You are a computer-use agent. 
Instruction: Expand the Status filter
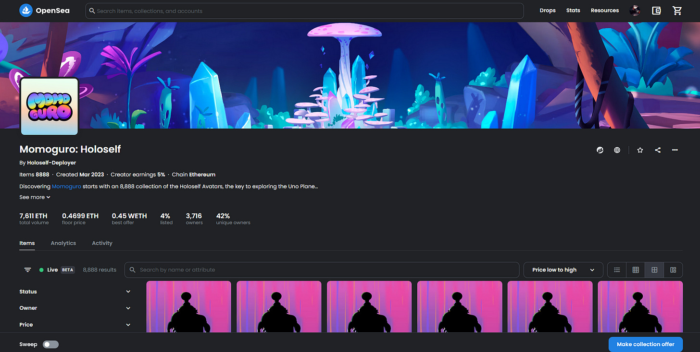click(75, 292)
